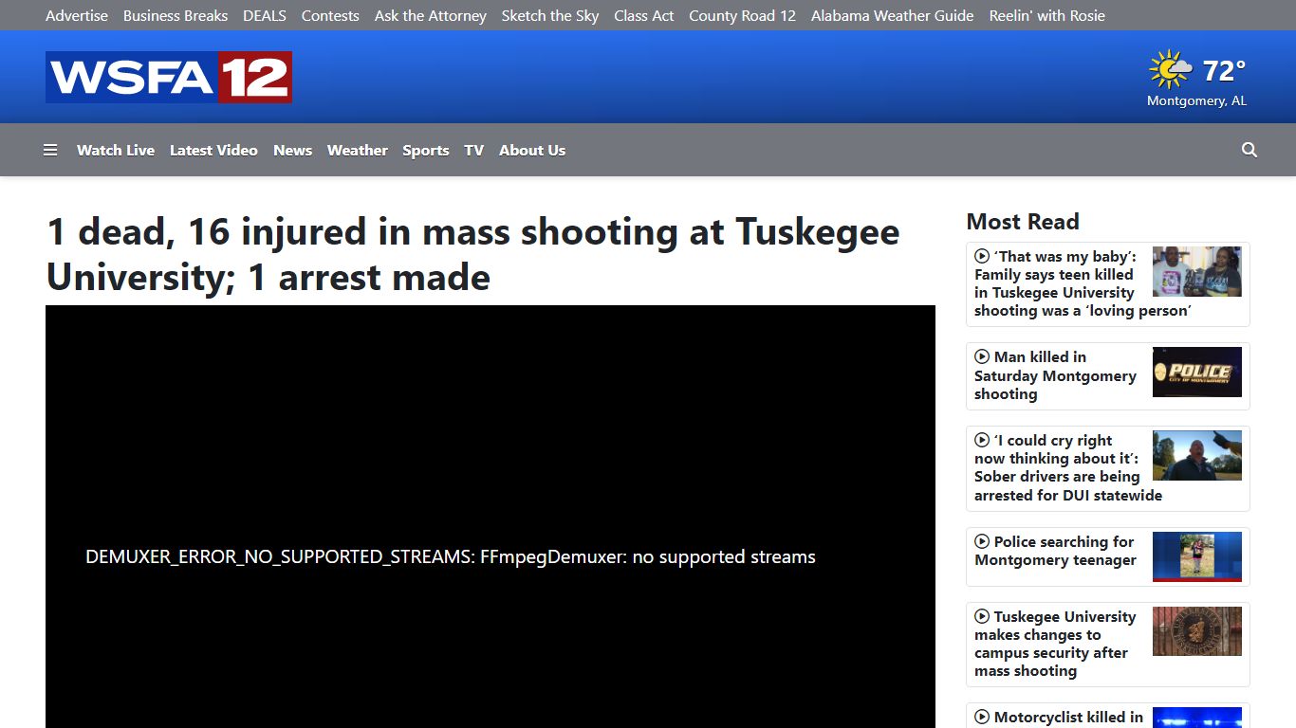
Task: Read Man killed in Saturday Montgomery shooting
Action: point(1055,375)
